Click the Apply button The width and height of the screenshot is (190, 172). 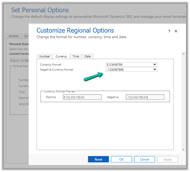(167, 159)
